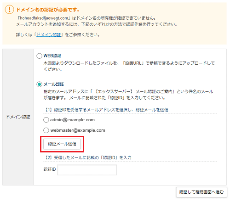Image resolution: width=230 pixels, height=202 pixels.
Task: Click the hohoadfaksdfjaowegt.com domain text
Action: pyautogui.click(x=44, y=18)
